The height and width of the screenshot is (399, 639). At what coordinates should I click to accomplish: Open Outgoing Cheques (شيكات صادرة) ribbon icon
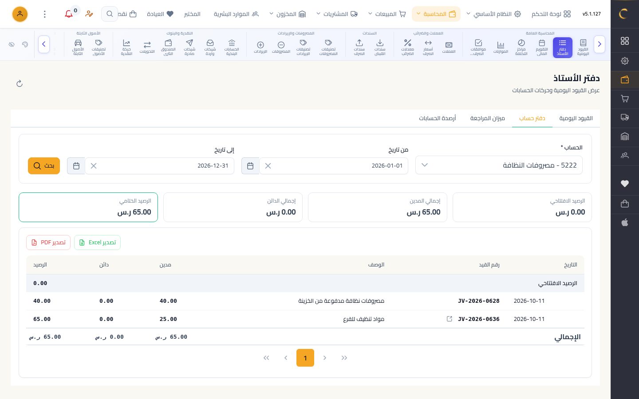(189, 47)
